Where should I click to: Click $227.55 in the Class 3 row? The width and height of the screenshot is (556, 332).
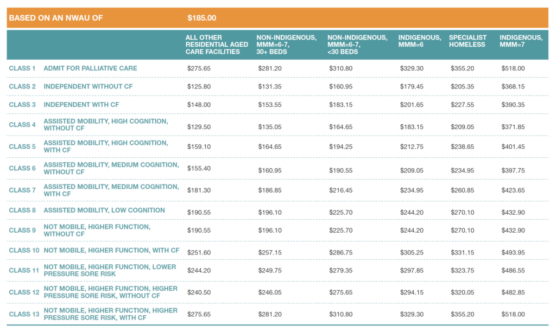463,105
